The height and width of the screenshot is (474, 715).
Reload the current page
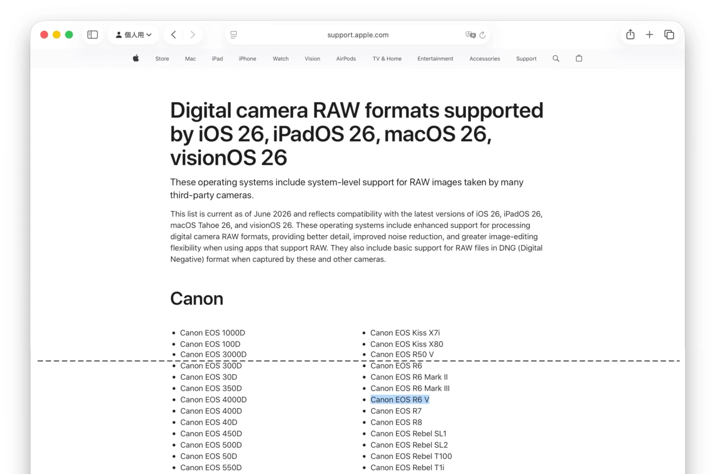pos(483,35)
